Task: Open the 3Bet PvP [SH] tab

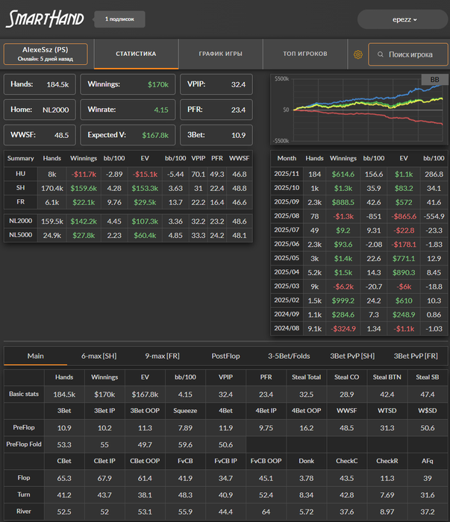Action: (350, 356)
